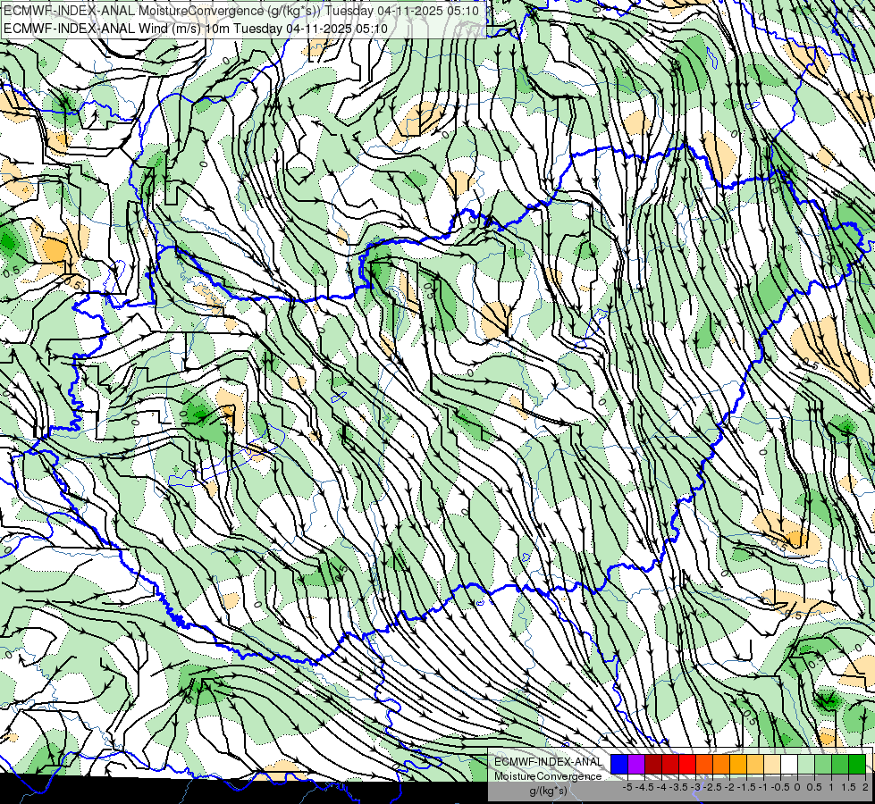Pick the red swatch between -4 and -3.5
The width and height of the screenshot is (875, 804).
click(x=670, y=764)
